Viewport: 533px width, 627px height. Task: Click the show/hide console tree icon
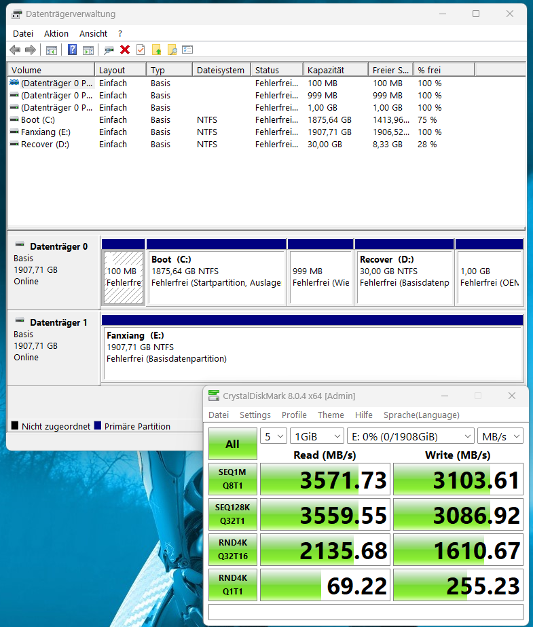[x=51, y=50]
